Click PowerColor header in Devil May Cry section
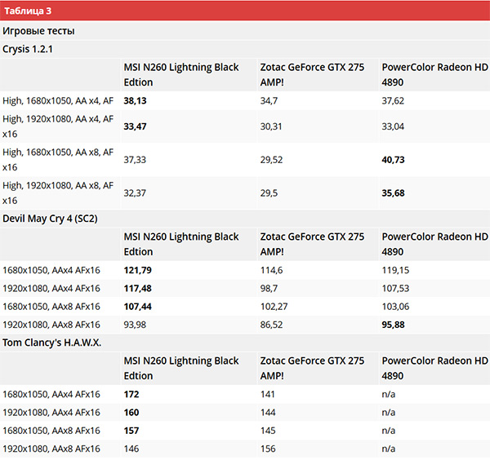This screenshot has width=490, height=460. point(434,244)
